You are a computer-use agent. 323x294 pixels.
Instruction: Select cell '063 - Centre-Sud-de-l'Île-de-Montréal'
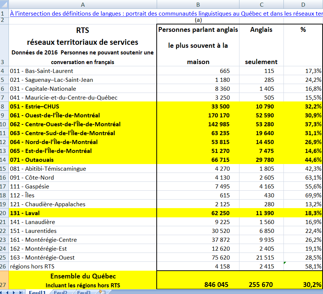[83, 133]
